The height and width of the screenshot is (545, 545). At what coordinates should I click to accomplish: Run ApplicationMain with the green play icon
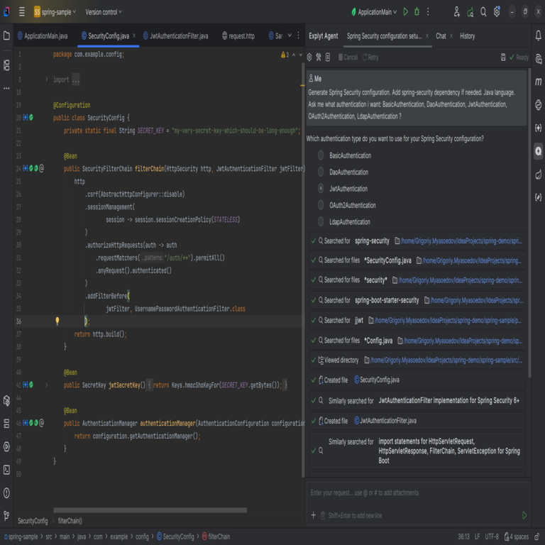click(x=406, y=12)
